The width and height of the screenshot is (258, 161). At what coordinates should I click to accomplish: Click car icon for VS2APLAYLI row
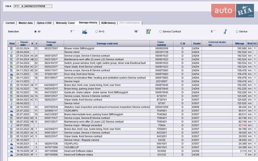pyautogui.click(x=12, y=144)
